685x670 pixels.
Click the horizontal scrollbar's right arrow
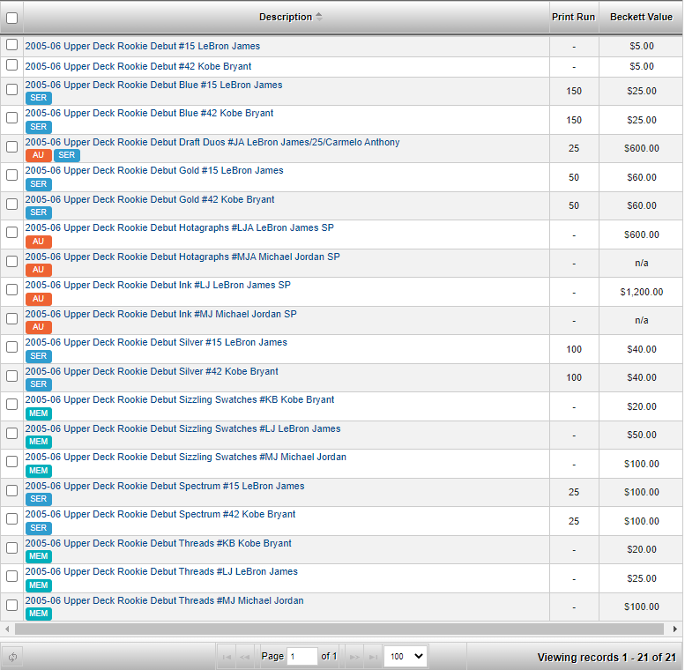(x=675, y=629)
